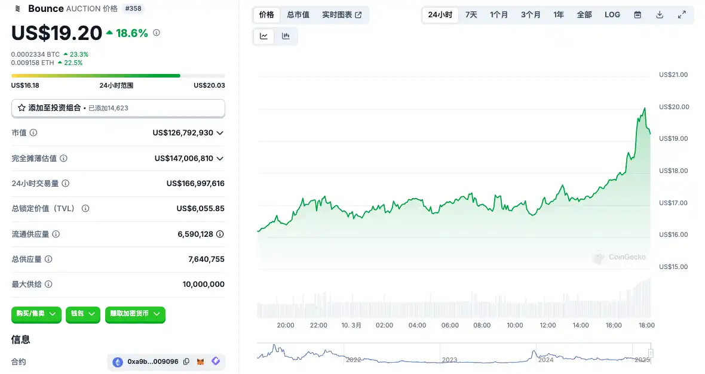This screenshot has height=374, width=705.
Task: Select the 1个月 time range
Action: 499,15
